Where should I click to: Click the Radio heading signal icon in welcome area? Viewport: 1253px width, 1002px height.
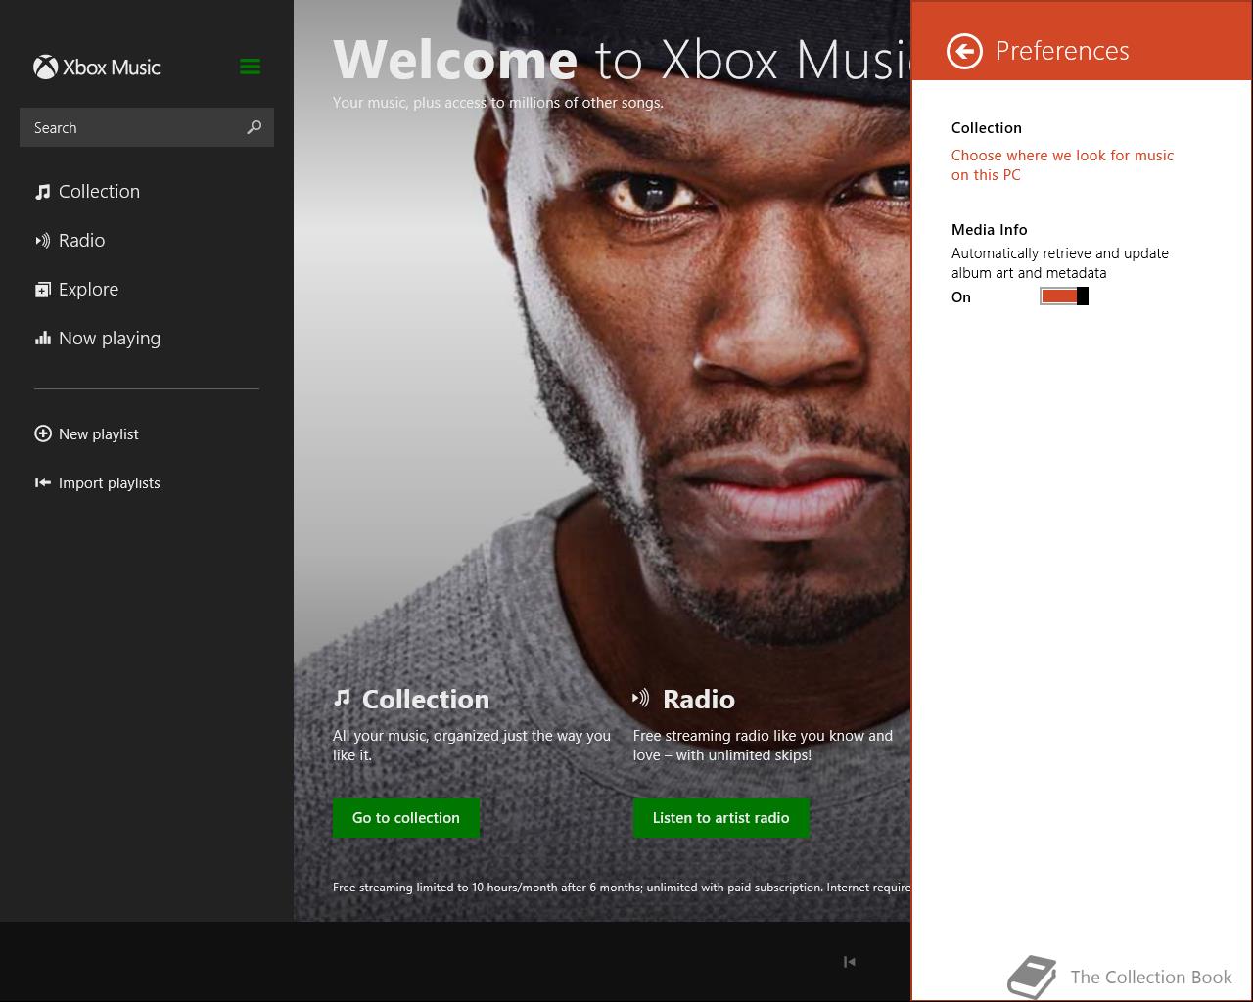(x=641, y=698)
